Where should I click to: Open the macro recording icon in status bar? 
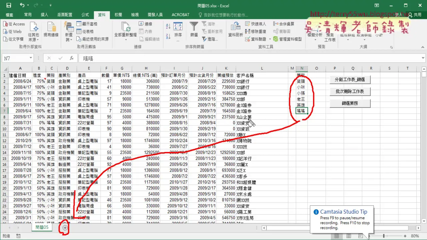coord(18,236)
